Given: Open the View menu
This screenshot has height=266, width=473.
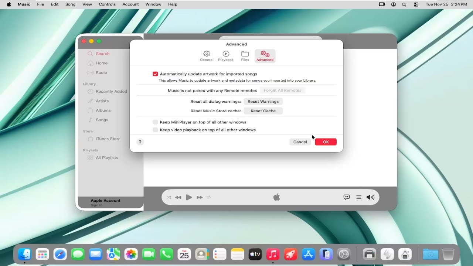Looking at the screenshot, I should pyautogui.click(x=87, y=4).
